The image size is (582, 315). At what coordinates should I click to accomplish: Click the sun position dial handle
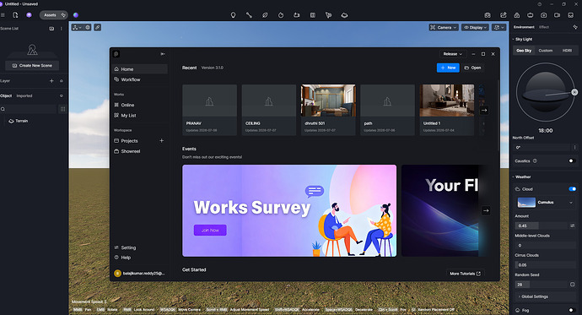(x=574, y=92)
